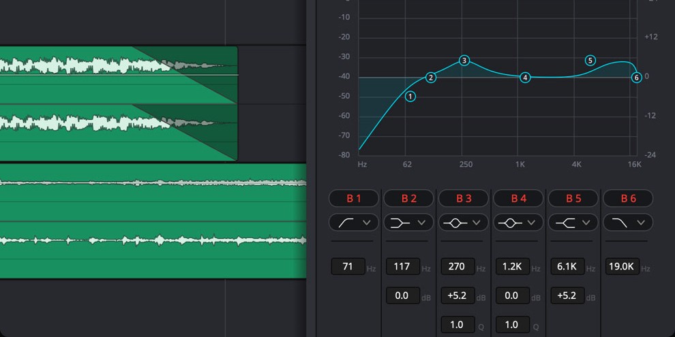Toggle band B6 on or off

(x=628, y=198)
